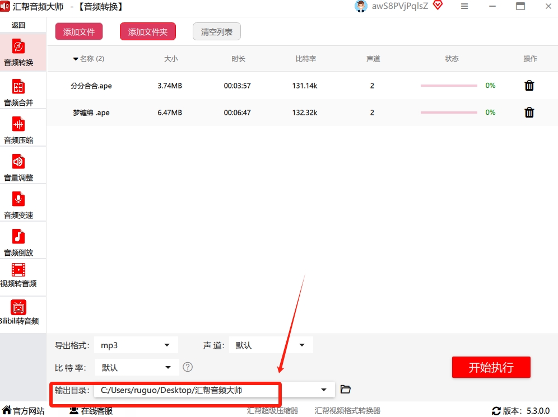558x417 pixels.
Task: Click the username awS8PVjPqlsZ
Action: click(x=400, y=6)
